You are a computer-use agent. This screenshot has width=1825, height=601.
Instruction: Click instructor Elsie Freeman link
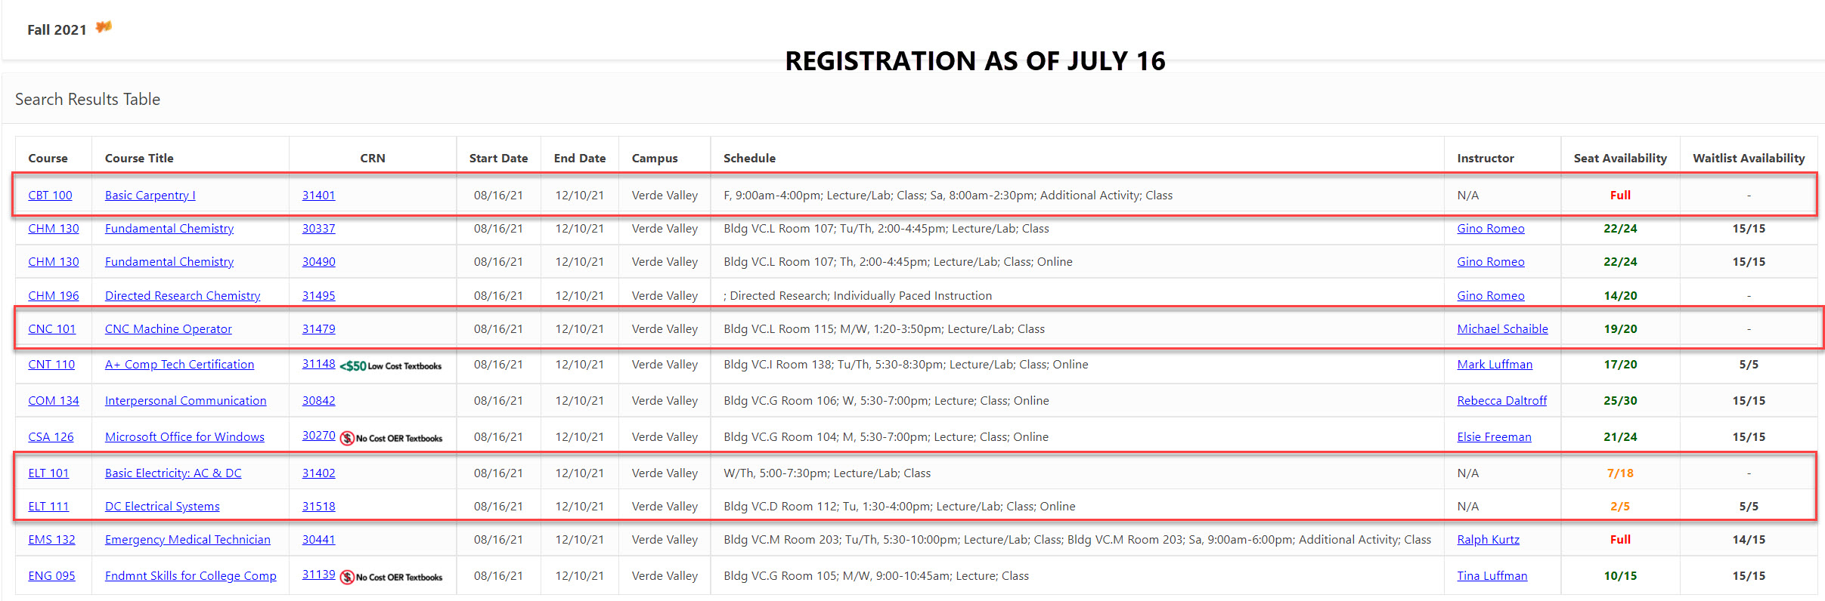coord(1494,436)
